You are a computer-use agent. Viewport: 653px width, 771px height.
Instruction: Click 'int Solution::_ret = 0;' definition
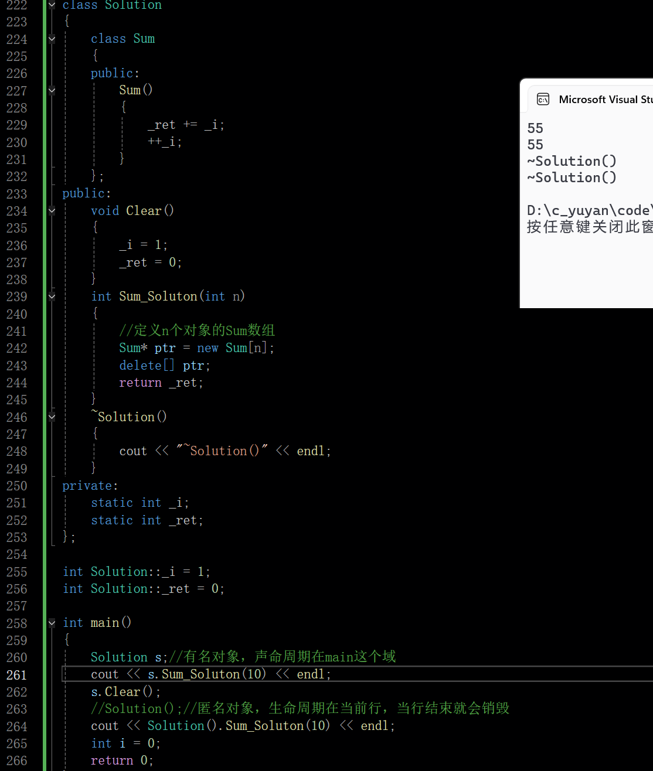point(144,588)
